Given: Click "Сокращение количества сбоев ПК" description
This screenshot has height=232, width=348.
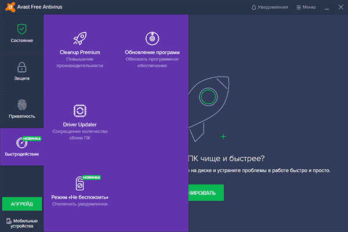Looking at the screenshot, I should click(x=80, y=135).
